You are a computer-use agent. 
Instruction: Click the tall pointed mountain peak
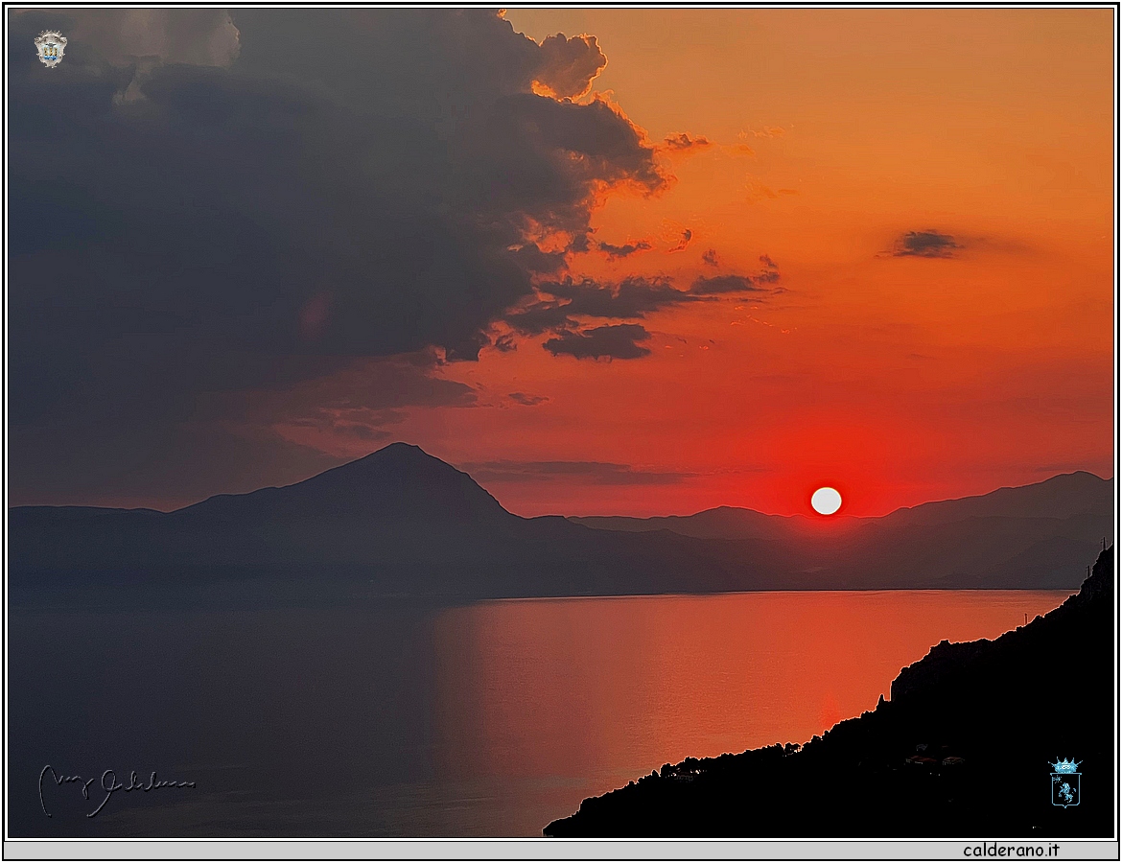click(x=400, y=451)
